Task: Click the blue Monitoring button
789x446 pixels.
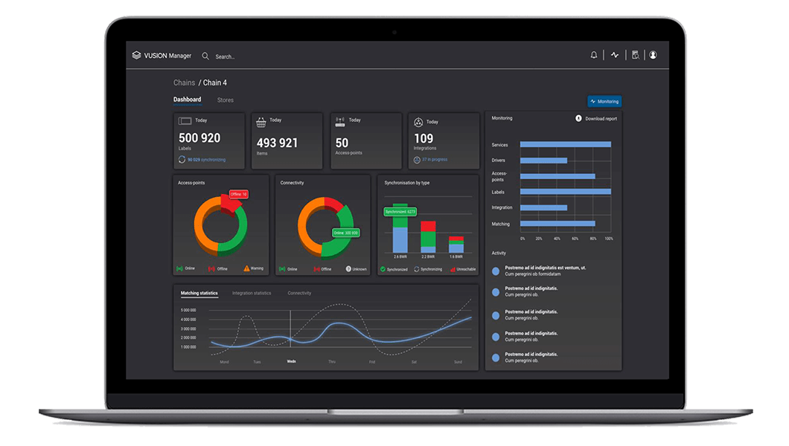Action: pyautogui.click(x=604, y=101)
